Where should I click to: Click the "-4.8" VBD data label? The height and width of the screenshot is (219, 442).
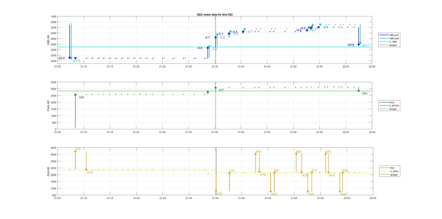click(x=200, y=48)
